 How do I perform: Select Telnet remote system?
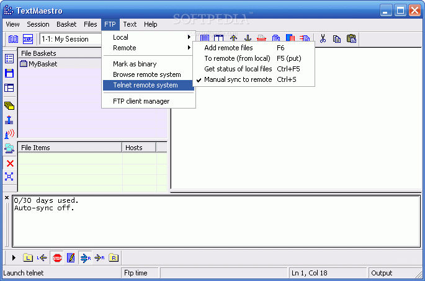point(148,85)
